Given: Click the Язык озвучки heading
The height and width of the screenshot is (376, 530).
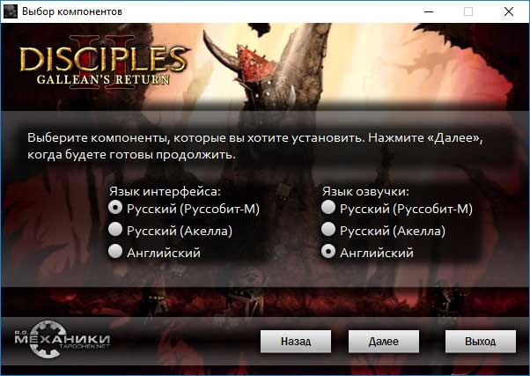Looking at the screenshot, I should [x=365, y=192].
